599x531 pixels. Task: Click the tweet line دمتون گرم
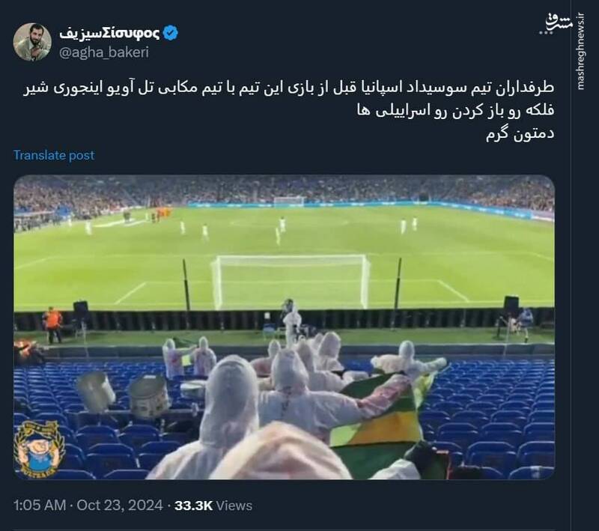520,134
